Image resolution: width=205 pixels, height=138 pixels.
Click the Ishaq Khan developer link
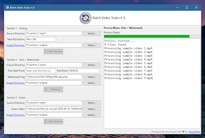(x=194, y=132)
